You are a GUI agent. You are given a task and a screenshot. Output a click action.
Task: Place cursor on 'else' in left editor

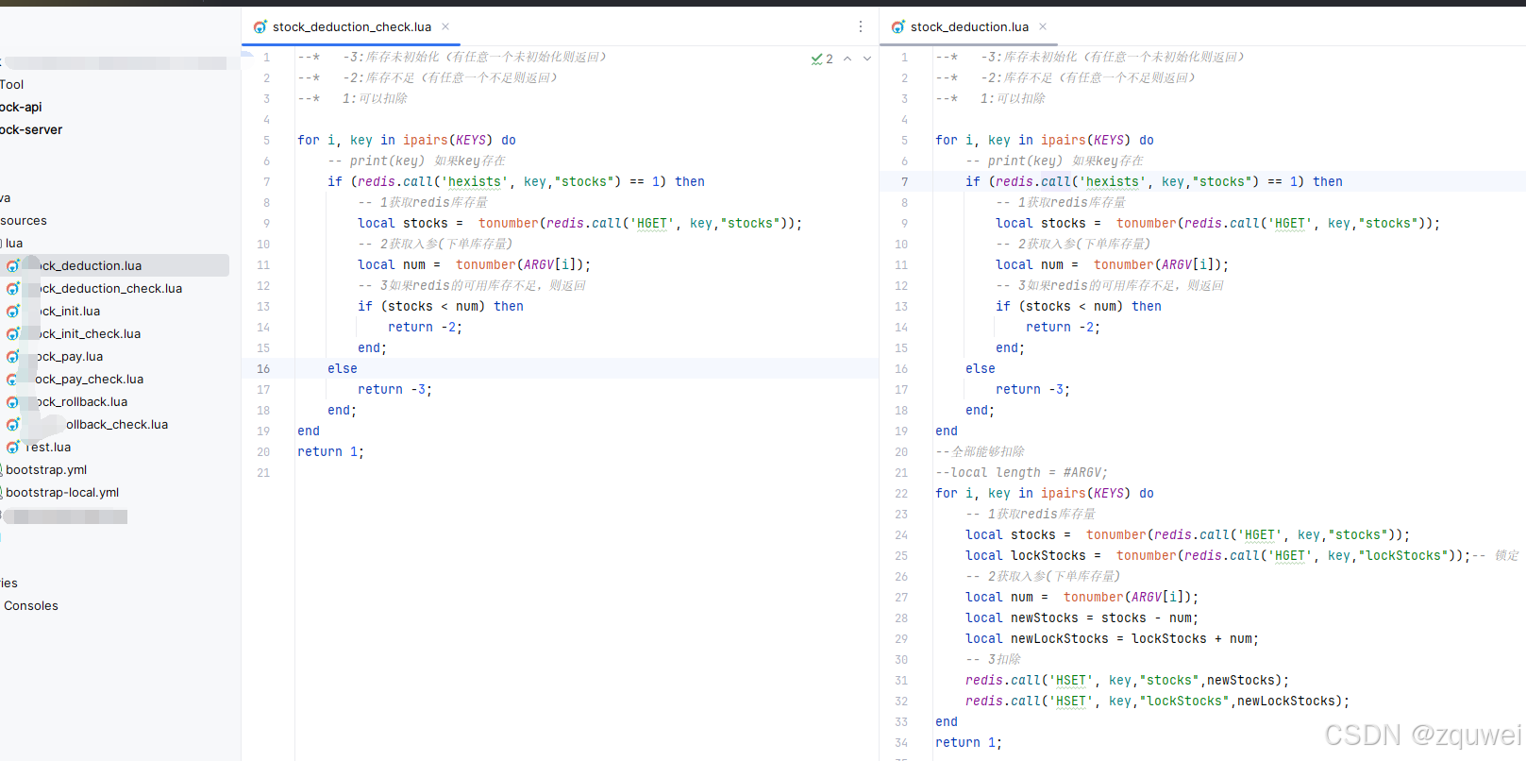(x=343, y=369)
